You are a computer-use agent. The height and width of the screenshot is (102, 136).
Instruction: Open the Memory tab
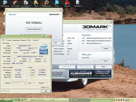(24, 40)
